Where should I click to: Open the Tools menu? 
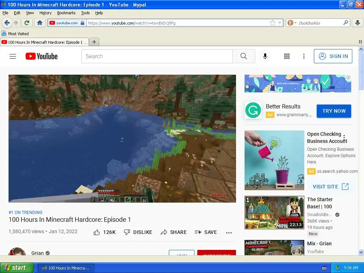pos(85,13)
